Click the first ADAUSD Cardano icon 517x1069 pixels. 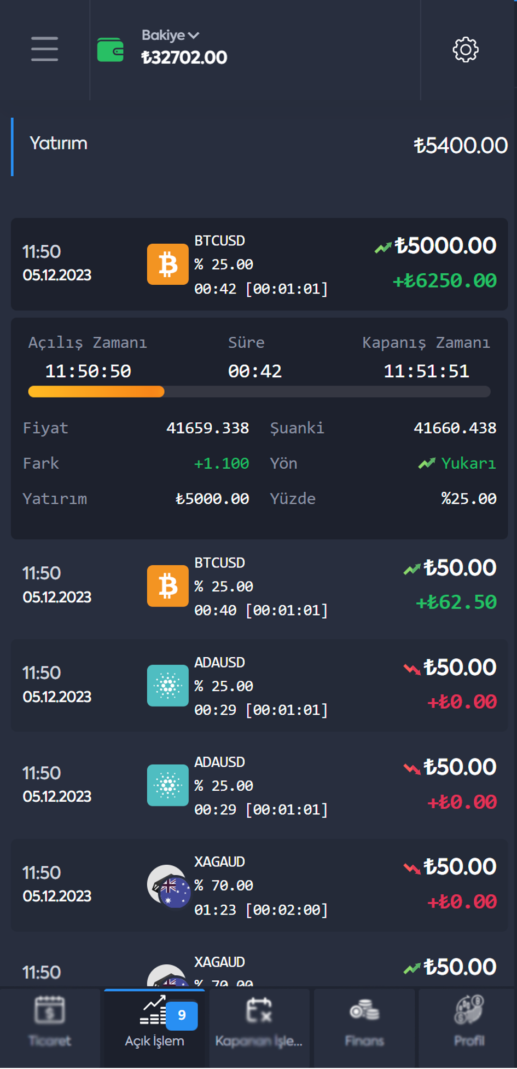167,686
